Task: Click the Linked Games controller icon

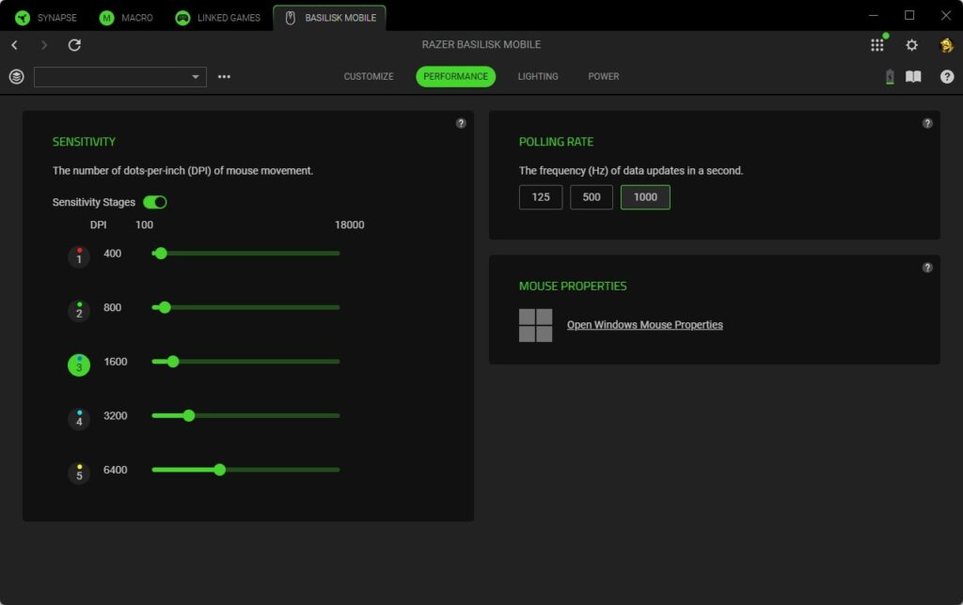Action: coord(182,18)
